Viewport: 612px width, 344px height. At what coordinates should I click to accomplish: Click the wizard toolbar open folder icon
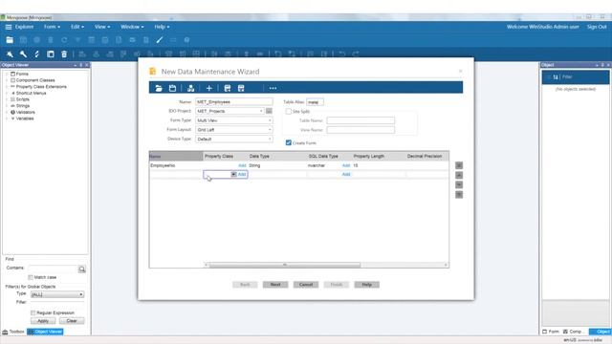[x=159, y=88]
